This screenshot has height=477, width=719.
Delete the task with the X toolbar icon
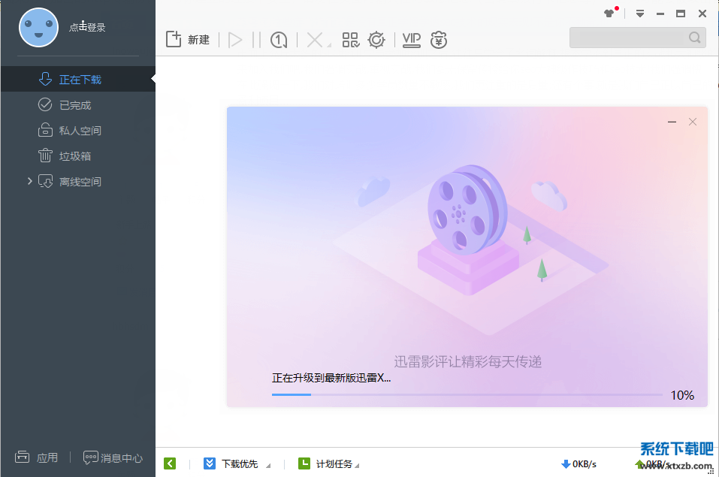314,40
